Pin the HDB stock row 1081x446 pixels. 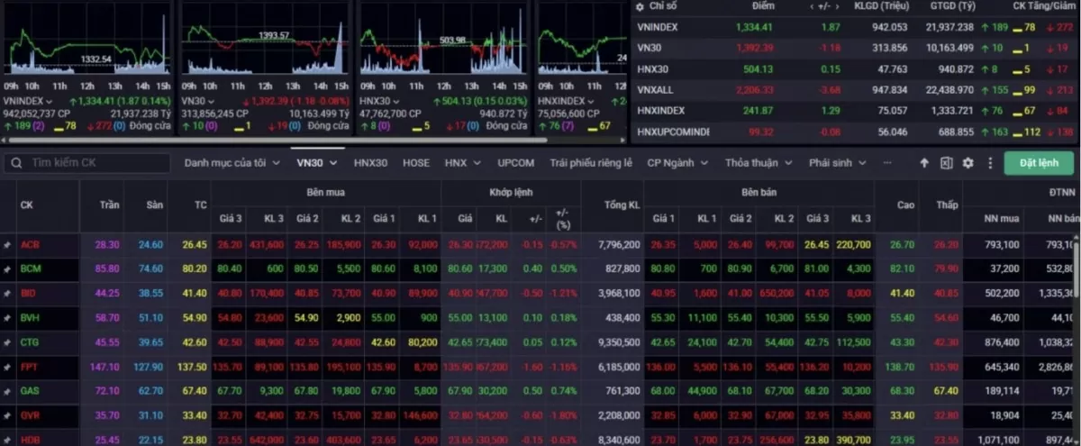pos(8,441)
